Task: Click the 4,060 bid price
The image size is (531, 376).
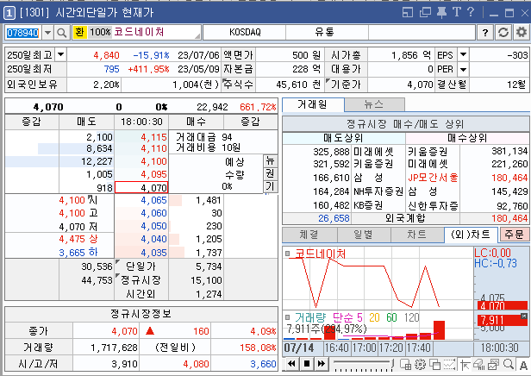Action: [153, 213]
